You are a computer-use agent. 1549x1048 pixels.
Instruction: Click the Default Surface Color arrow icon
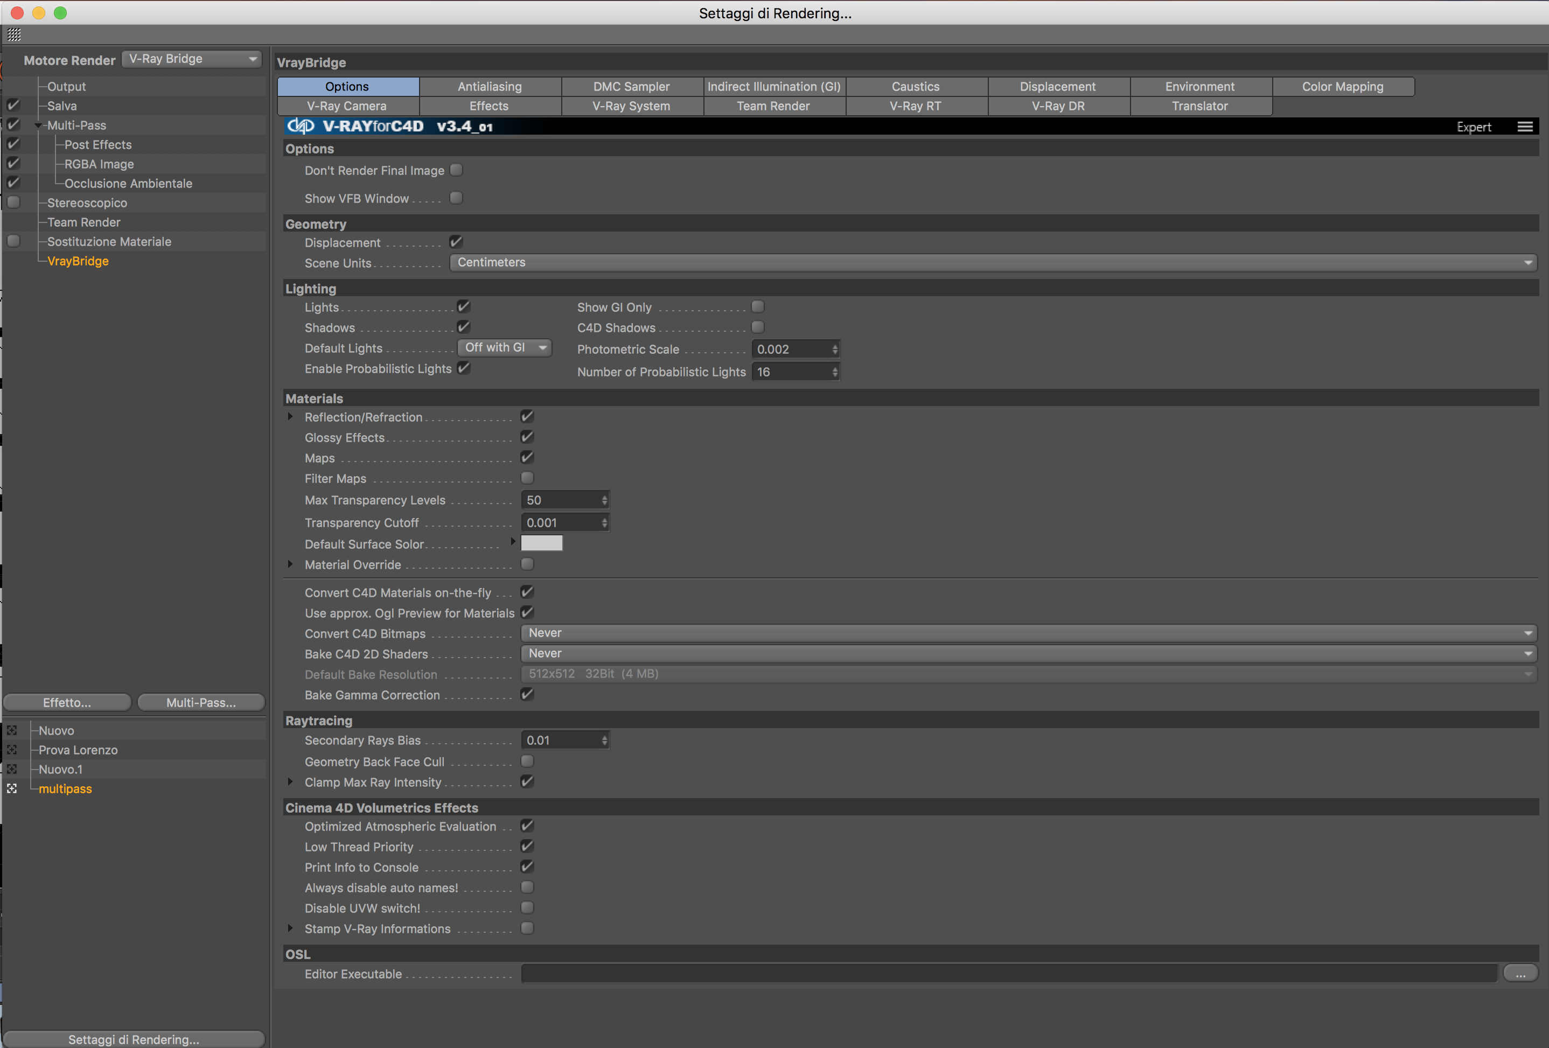513,542
